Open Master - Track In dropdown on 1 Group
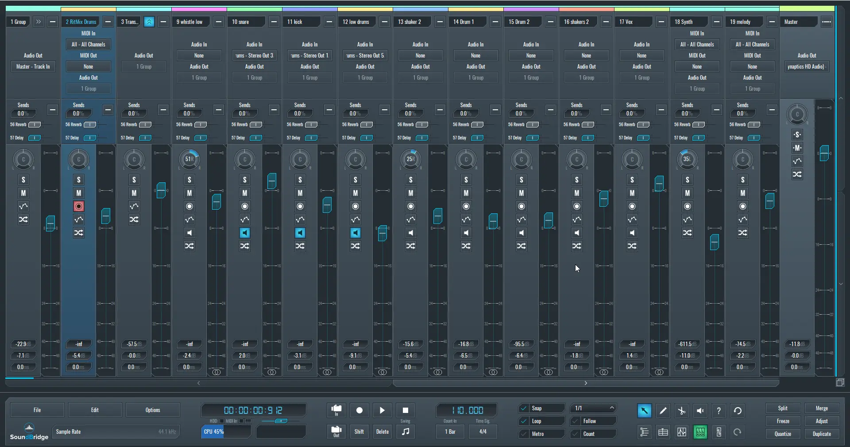This screenshot has height=447, width=850. pos(33,66)
